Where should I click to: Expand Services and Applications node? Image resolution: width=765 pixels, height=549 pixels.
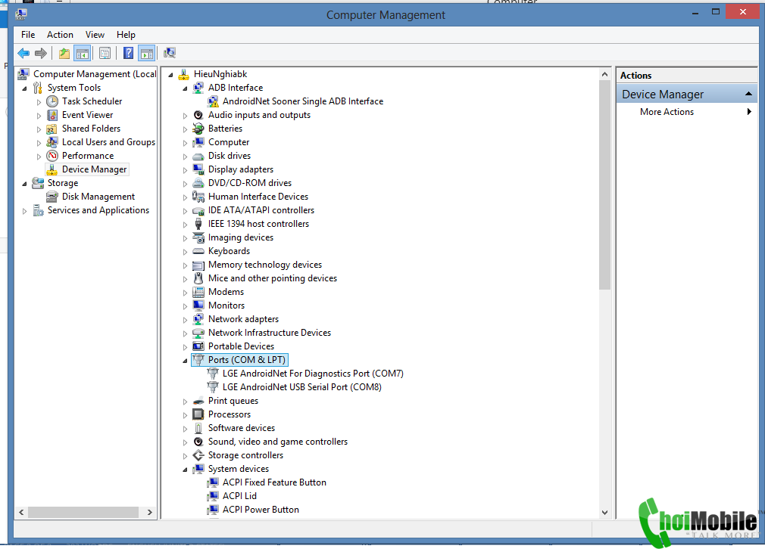[x=24, y=212]
